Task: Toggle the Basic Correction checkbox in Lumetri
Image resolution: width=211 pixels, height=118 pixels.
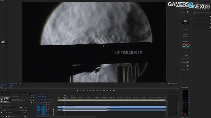Action: pos(188,9)
